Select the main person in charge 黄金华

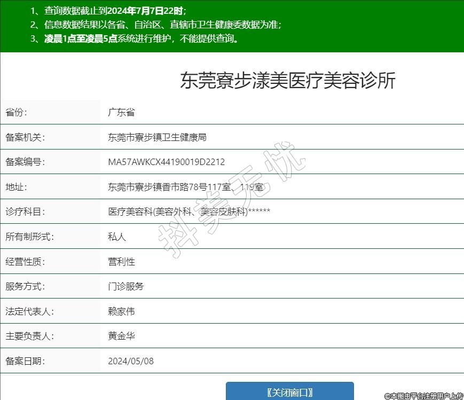(121, 336)
